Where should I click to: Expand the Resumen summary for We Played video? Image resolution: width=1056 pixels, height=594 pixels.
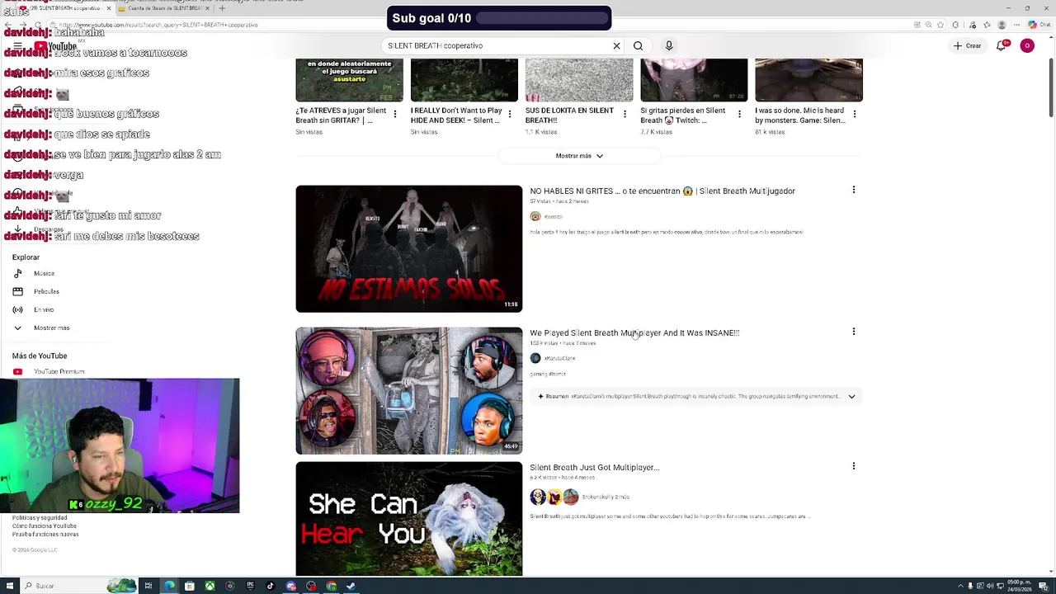tap(851, 396)
